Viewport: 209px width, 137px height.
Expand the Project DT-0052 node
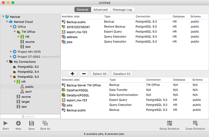[x=11, y=56]
